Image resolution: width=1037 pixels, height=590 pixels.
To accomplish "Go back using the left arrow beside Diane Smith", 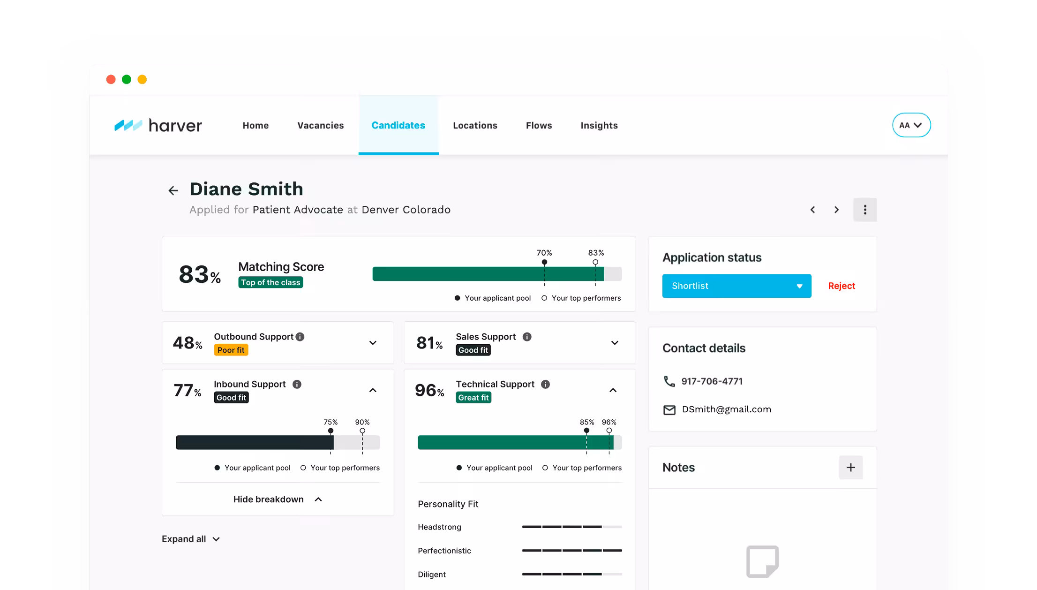I will coord(173,190).
